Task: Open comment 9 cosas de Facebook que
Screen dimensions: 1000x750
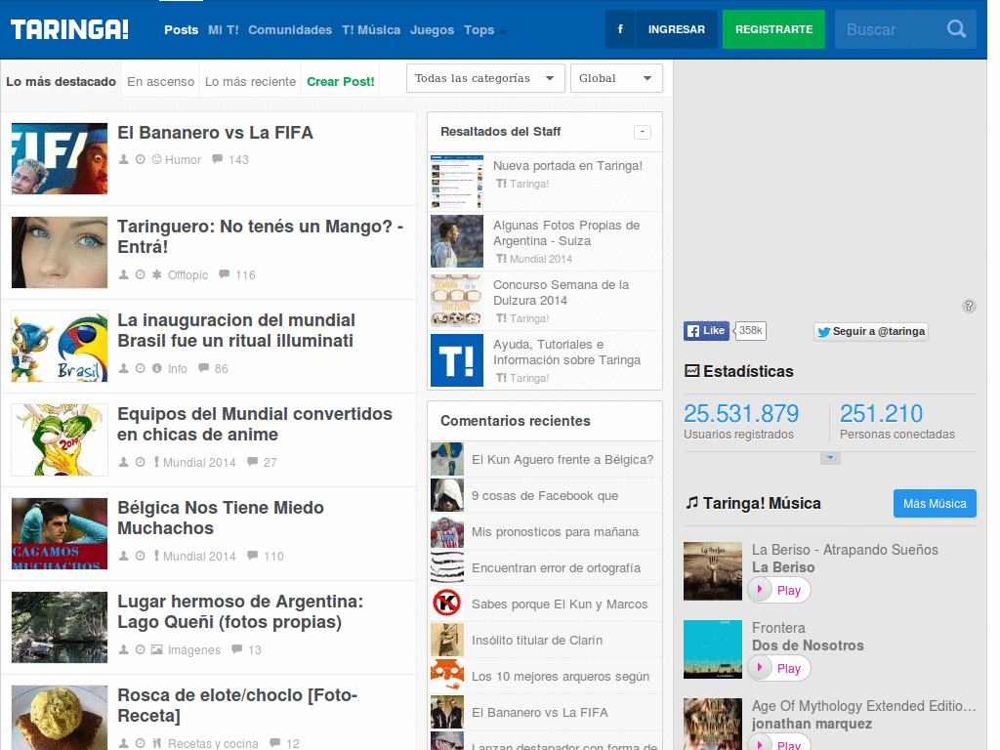Action: (545, 495)
